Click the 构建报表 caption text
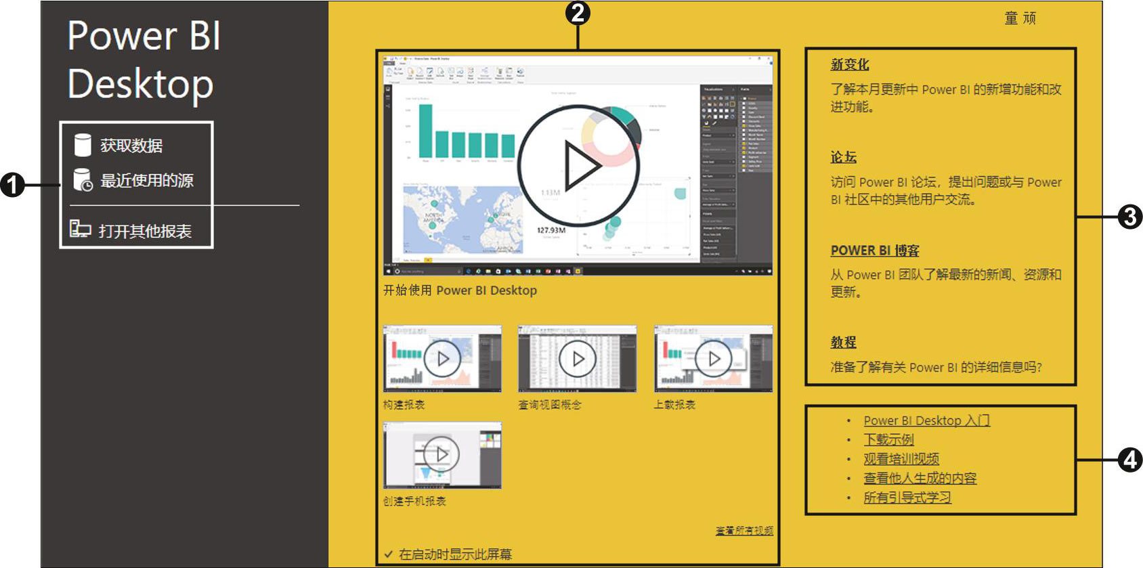Screen dimensions: 1143x568 [404, 405]
